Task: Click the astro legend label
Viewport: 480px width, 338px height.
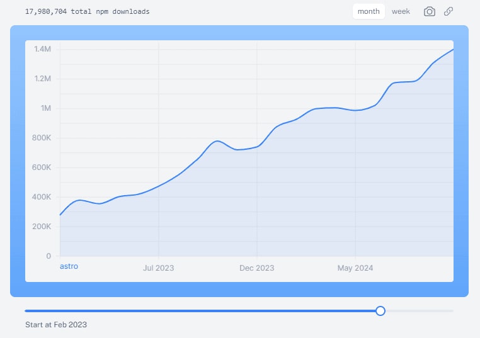Action: click(69, 266)
